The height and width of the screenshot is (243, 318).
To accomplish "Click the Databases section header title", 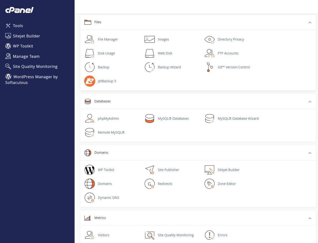I will click(x=103, y=101).
